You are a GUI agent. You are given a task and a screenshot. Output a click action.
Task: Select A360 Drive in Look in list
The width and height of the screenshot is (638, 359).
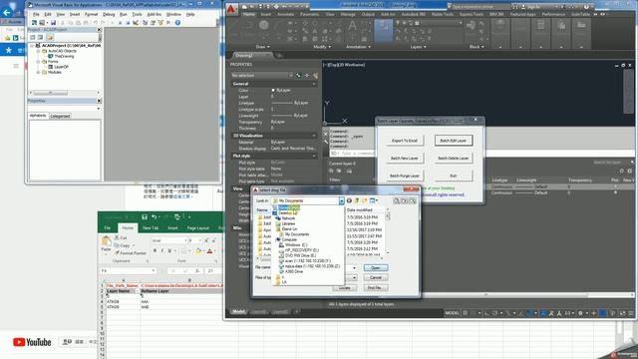[294, 271]
